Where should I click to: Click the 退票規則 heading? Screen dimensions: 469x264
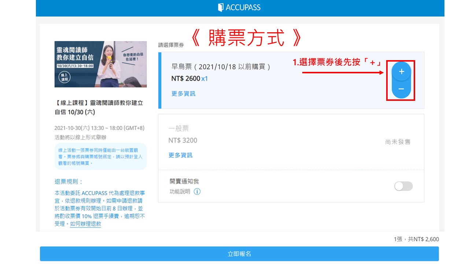point(69,181)
